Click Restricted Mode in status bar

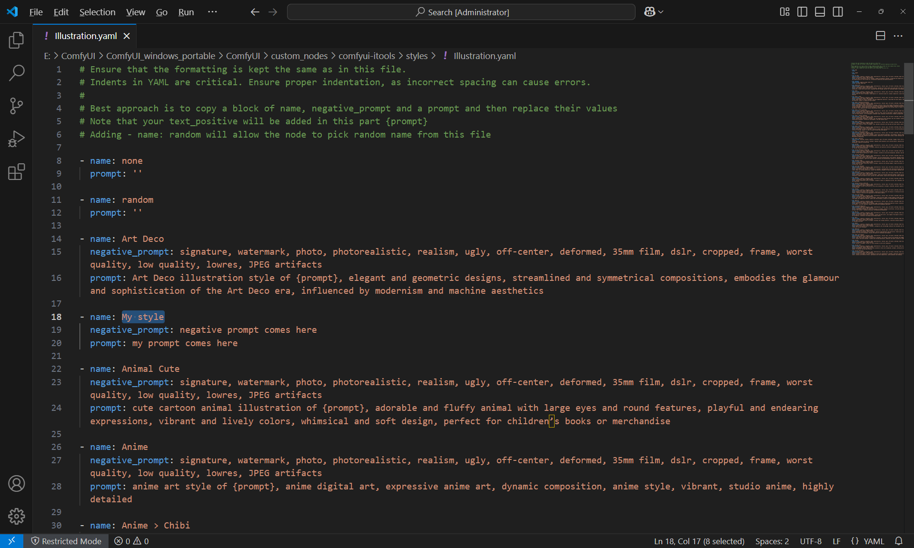(x=66, y=541)
